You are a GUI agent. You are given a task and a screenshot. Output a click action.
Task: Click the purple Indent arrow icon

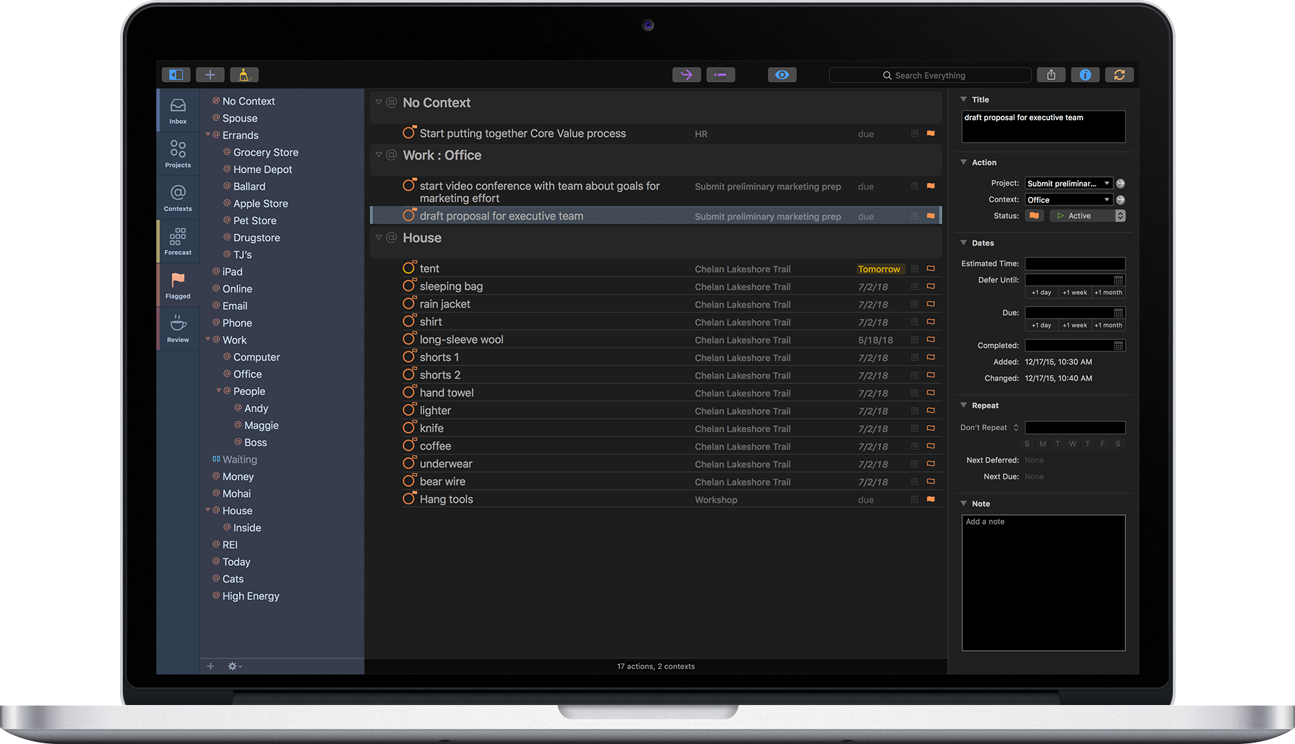click(x=686, y=75)
